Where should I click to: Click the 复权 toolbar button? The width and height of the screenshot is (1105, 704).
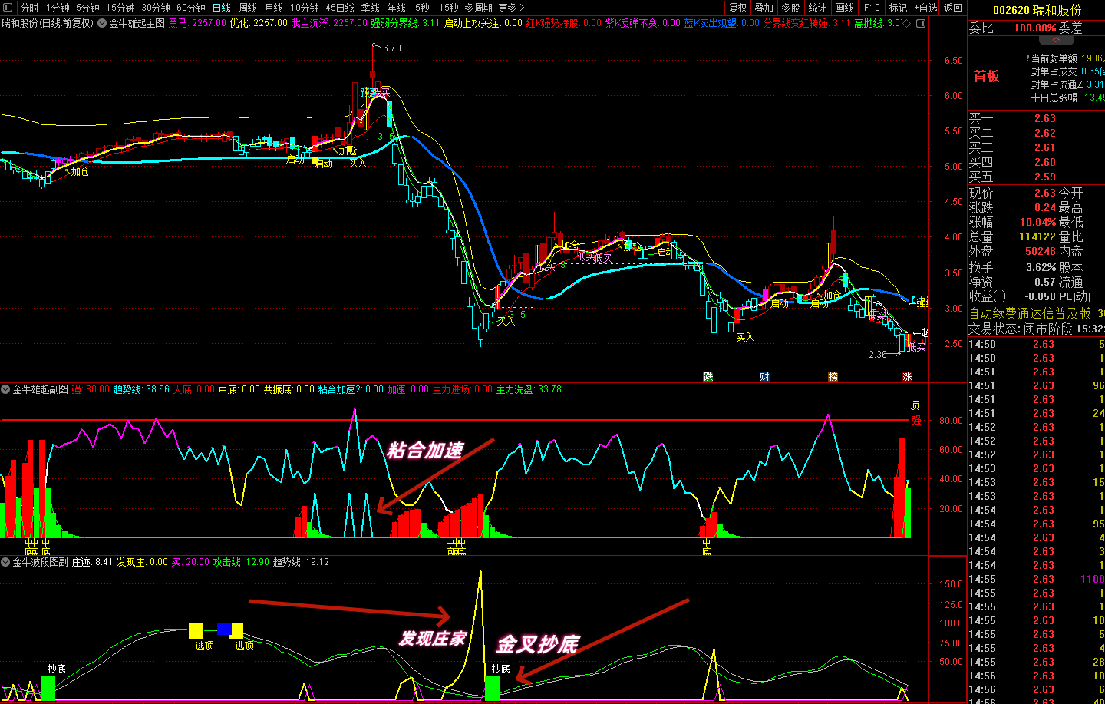coord(738,8)
